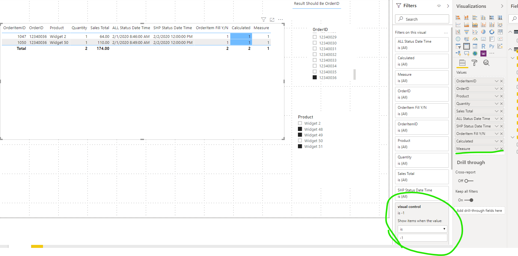Select the Python visual
This screenshot has width=518, height=256.
pyautogui.click(x=492, y=46)
